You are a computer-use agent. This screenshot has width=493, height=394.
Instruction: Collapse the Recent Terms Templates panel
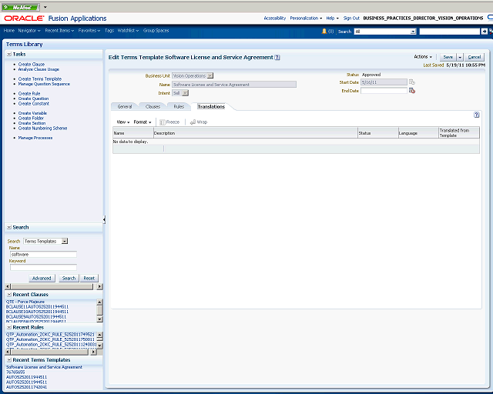[9, 359]
